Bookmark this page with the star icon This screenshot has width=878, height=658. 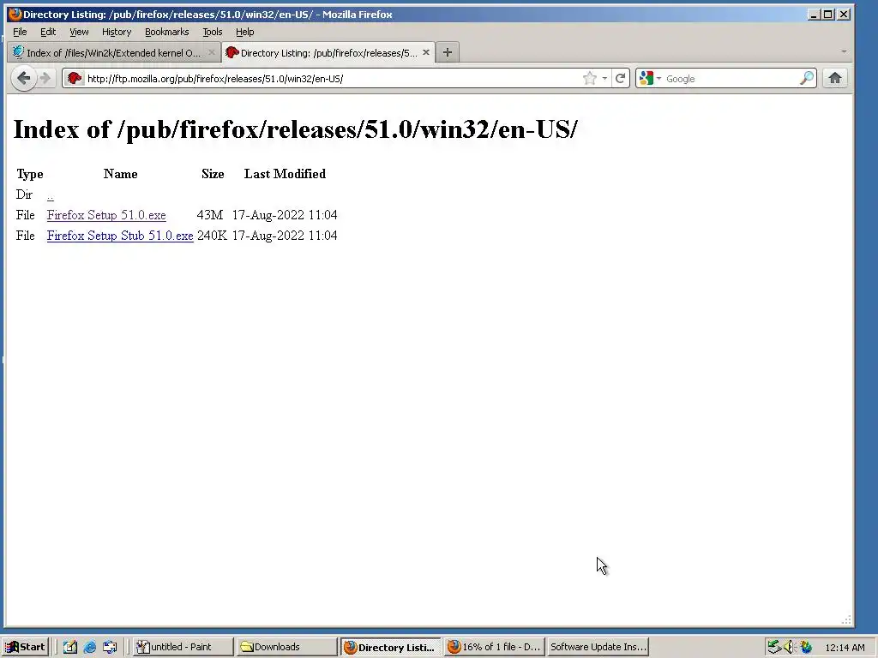click(x=590, y=78)
